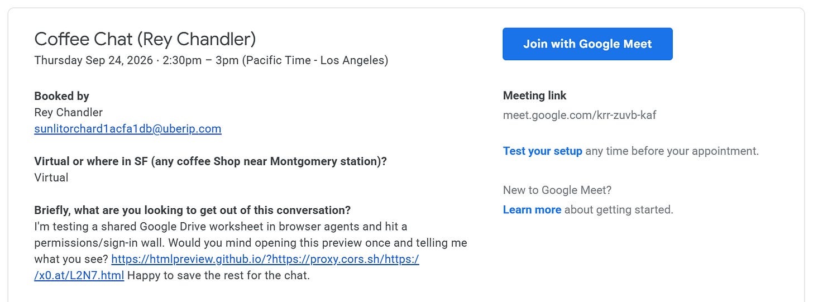Click the Virtual or where in SF question
This screenshot has height=302, width=813.
[211, 161]
